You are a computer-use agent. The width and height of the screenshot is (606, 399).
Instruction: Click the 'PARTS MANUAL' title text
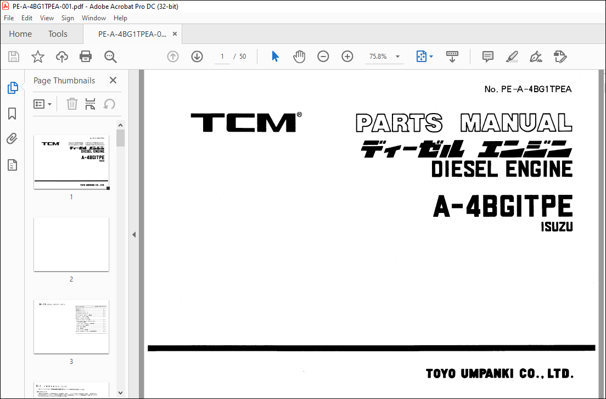[x=464, y=123]
